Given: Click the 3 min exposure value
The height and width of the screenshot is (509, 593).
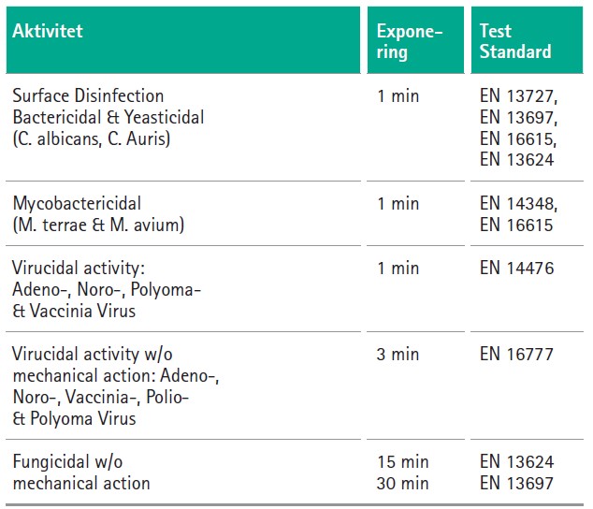Looking at the screenshot, I should click(398, 355).
